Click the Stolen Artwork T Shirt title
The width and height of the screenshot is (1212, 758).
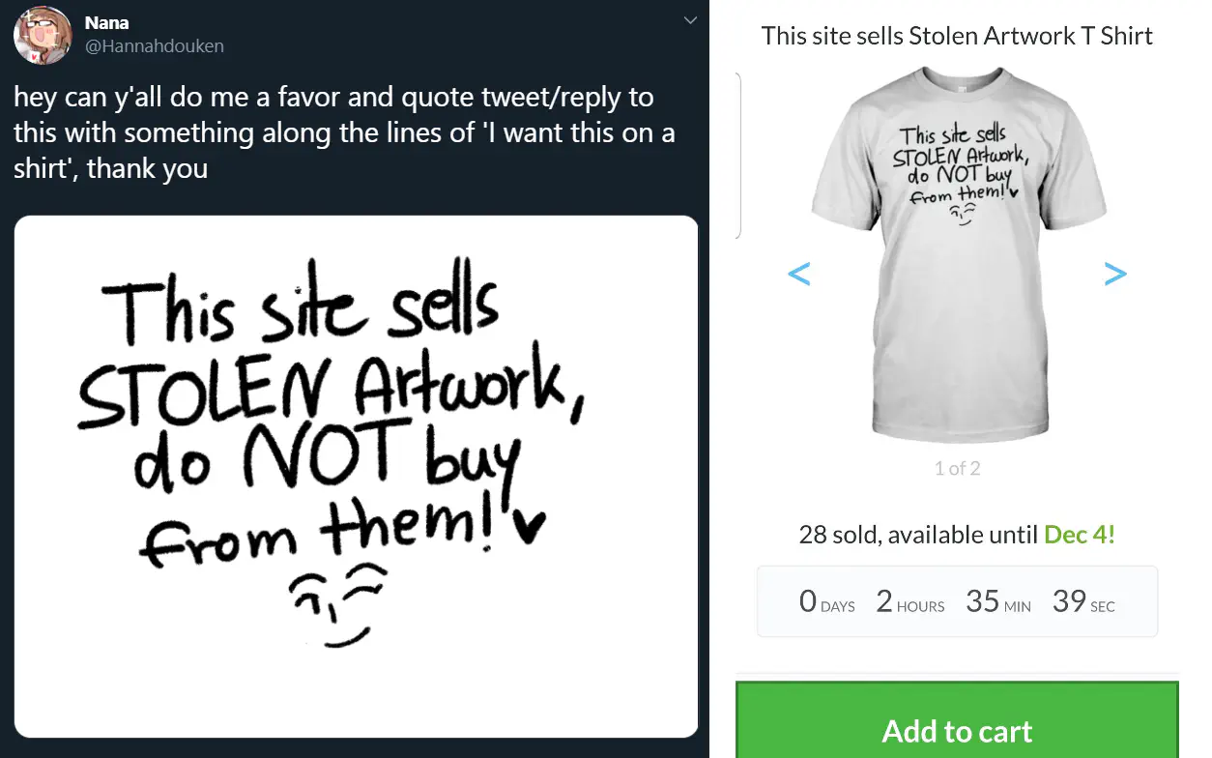(x=957, y=37)
